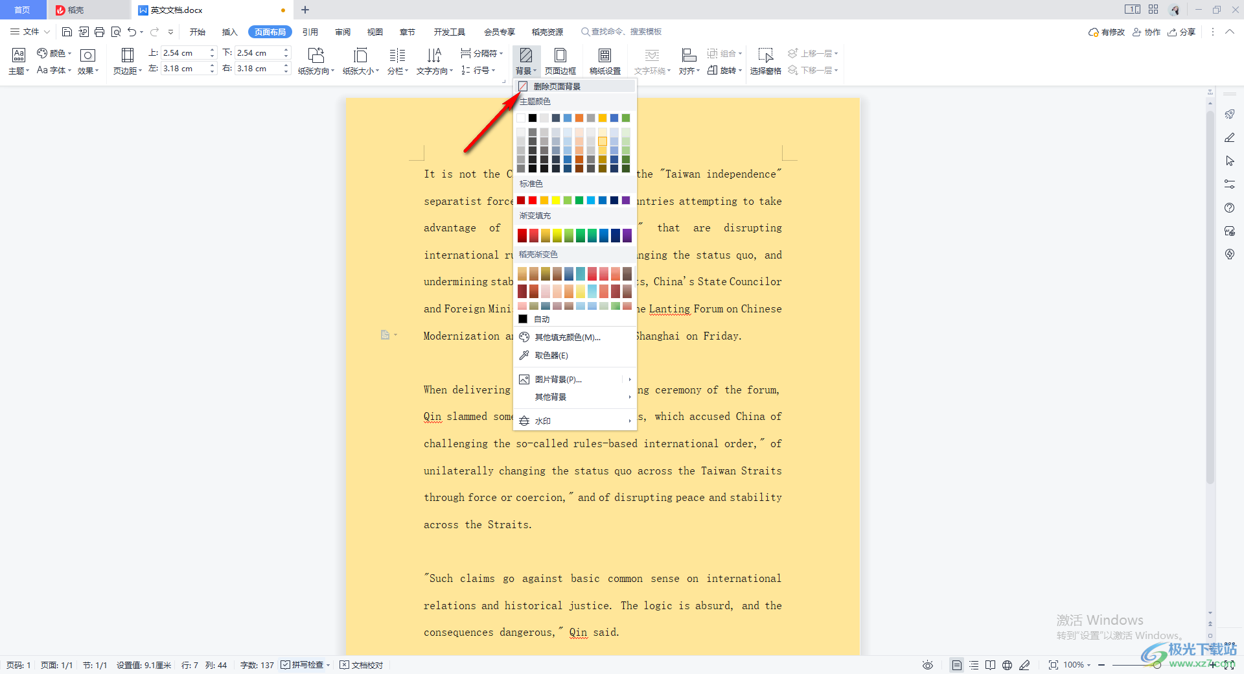Click the rocket icon in right sidebar
Screen dimensions: 1244x674
click(x=1230, y=114)
